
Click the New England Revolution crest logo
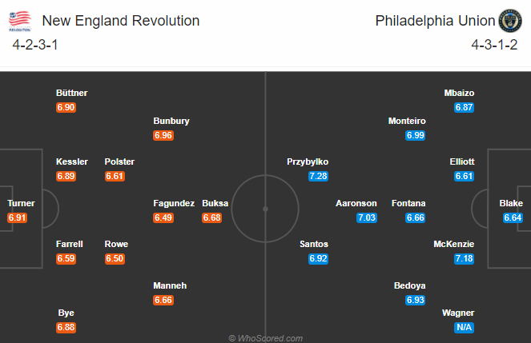point(20,21)
